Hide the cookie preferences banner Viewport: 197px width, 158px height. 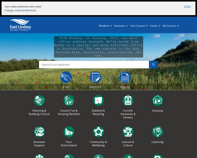coord(187,7)
